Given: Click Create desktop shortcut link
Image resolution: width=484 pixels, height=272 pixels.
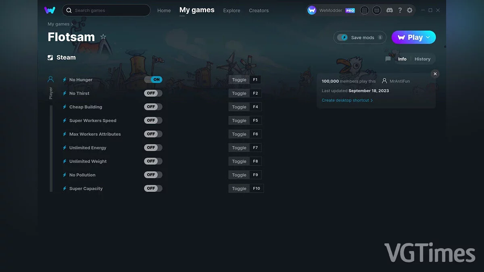Looking at the screenshot, I should coord(347,100).
